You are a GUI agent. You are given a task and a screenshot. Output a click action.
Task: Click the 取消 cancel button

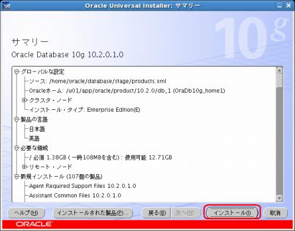(x=275, y=213)
